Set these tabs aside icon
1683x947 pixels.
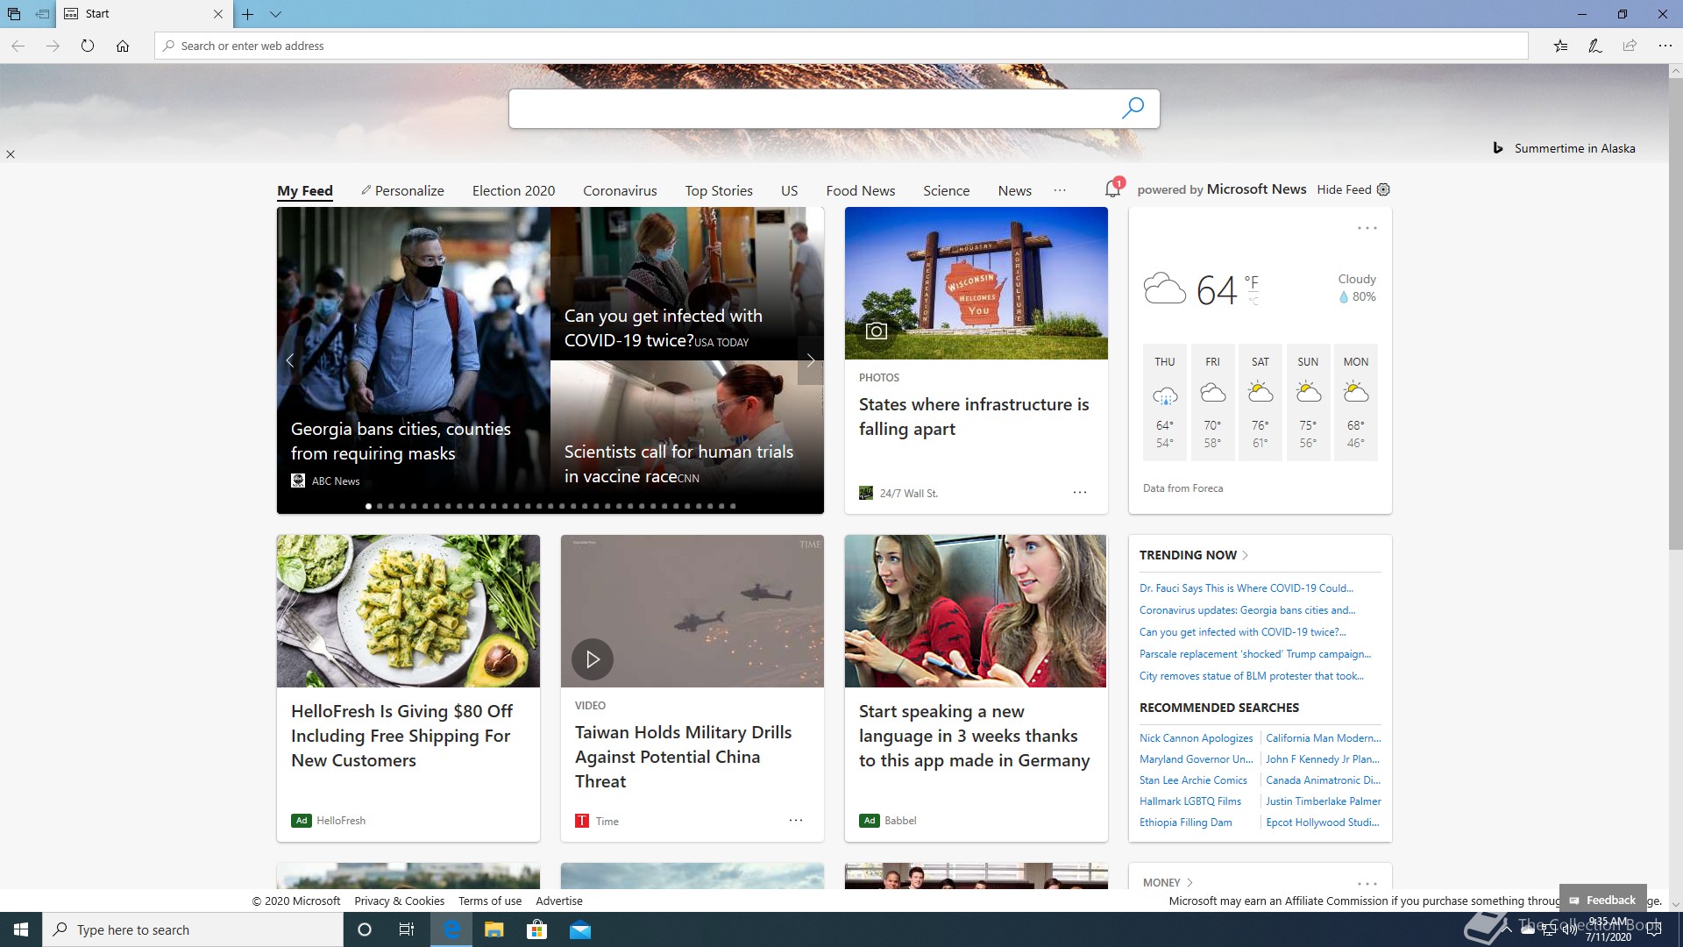click(x=42, y=14)
